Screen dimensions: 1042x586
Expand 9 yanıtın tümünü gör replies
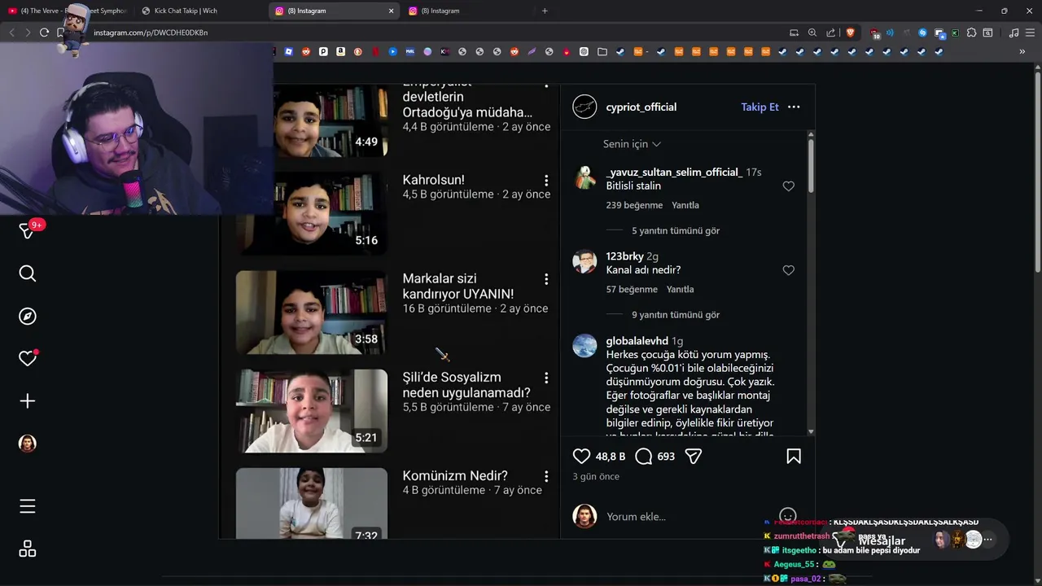pos(676,314)
